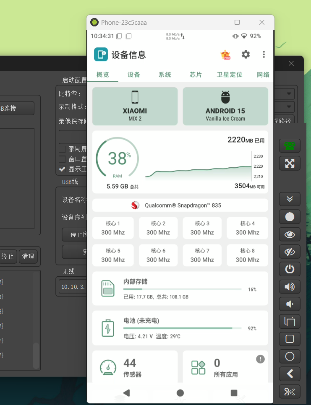Open the XIAOMI MIX 2 device card
This screenshot has width=311, height=405.
135,106
